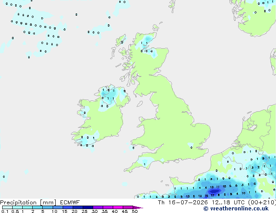Viewport: 276px width, 213px height.
Task: Click the legend label '40'
Action: (114, 211)
